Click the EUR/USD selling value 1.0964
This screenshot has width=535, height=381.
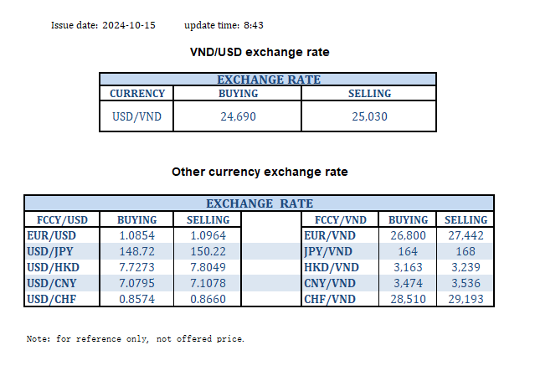point(202,236)
